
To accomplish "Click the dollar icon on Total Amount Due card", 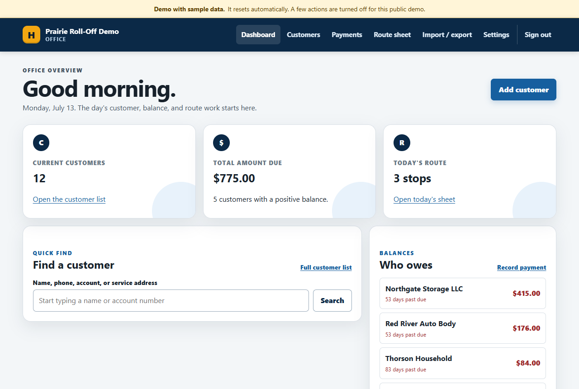I will (221, 142).
